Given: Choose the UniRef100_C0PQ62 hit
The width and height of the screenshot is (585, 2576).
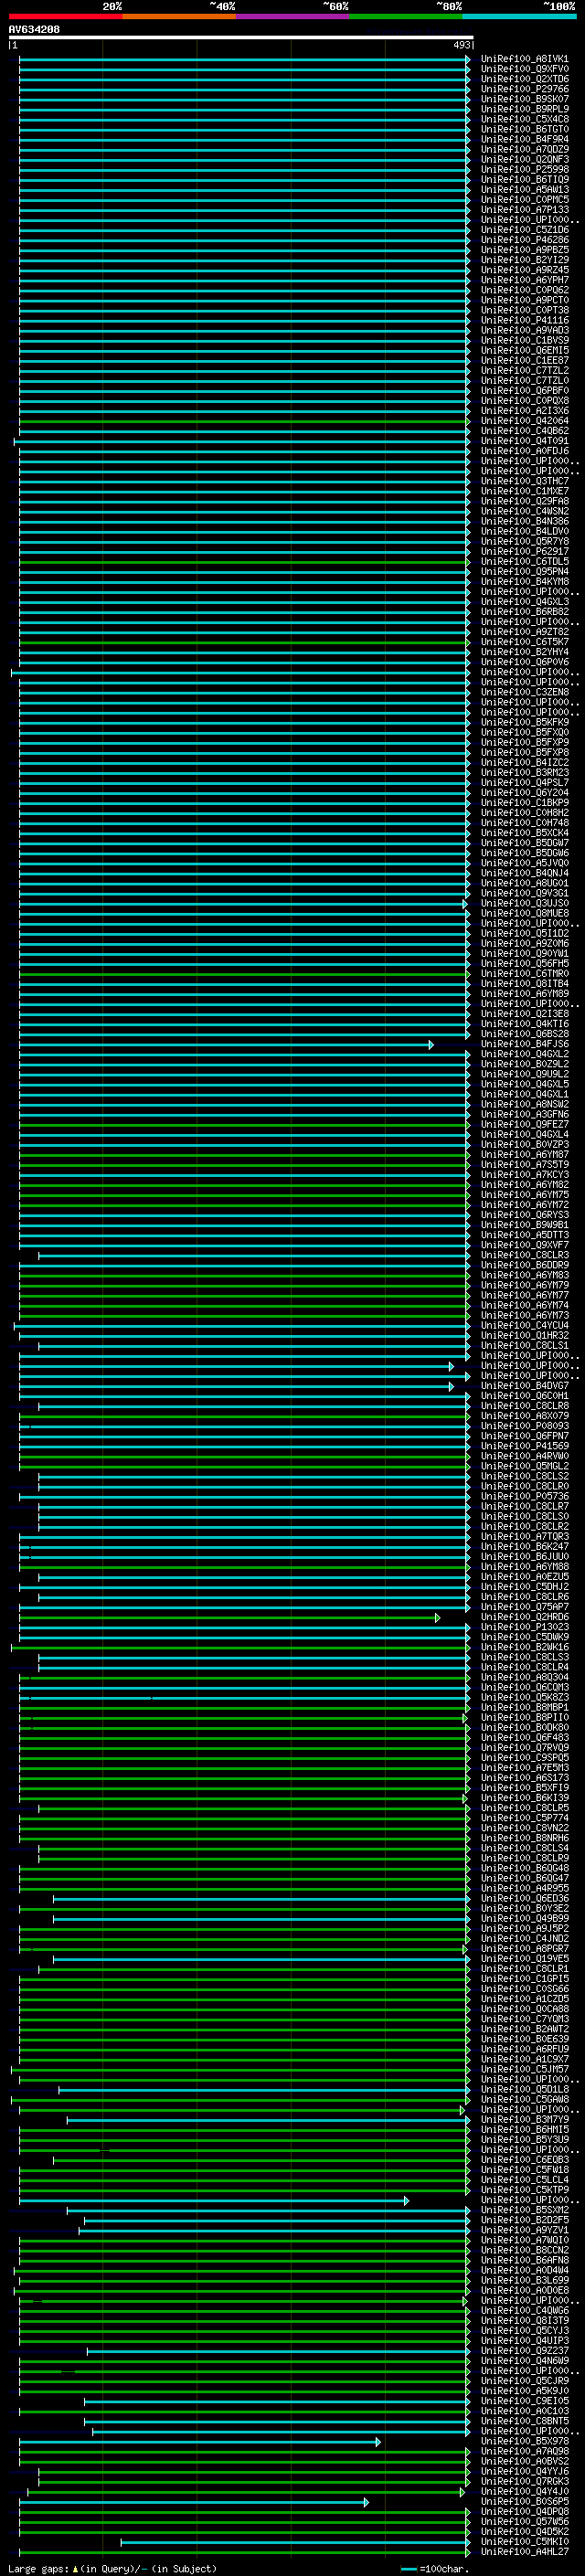Looking at the screenshot, I should pyautogui.click(x=524, y=290).
